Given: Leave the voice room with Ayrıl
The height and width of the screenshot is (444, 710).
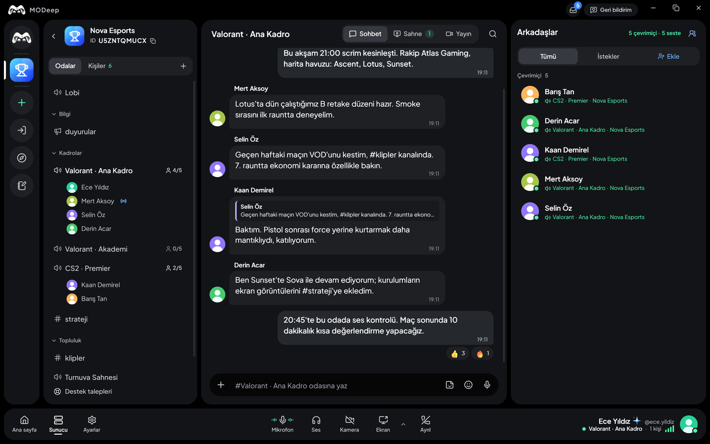Looking at the screenshot, I should coord(426,424).
